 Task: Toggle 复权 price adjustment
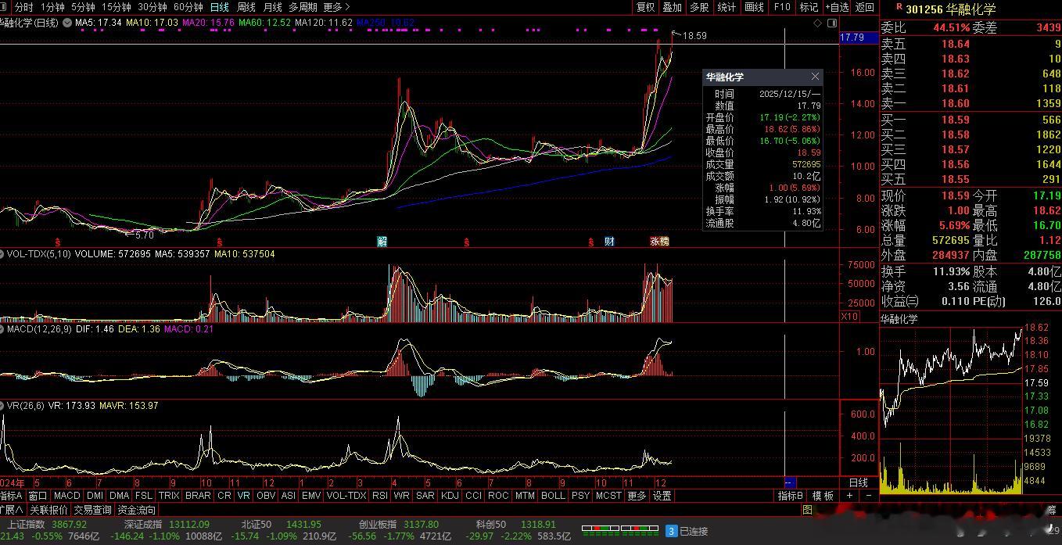645,7
